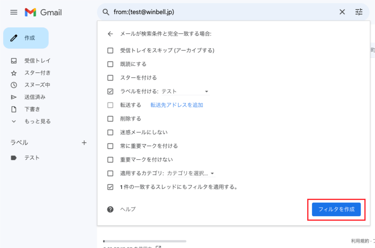This screenshot has width=375, height=248.
Task: Go back with the arrow icon
Action: tap(110, 34)
